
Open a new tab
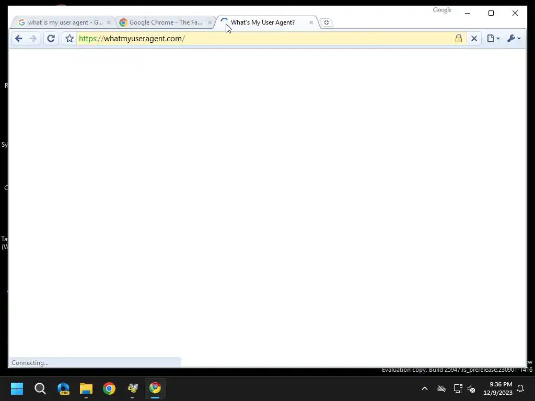327,22
